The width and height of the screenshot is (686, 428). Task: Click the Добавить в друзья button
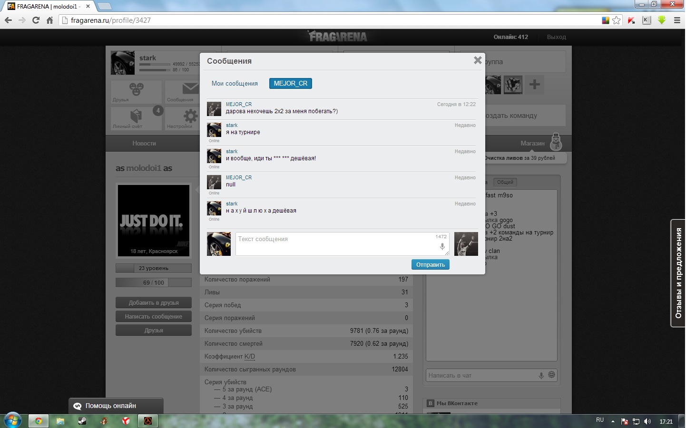[154, 302]
